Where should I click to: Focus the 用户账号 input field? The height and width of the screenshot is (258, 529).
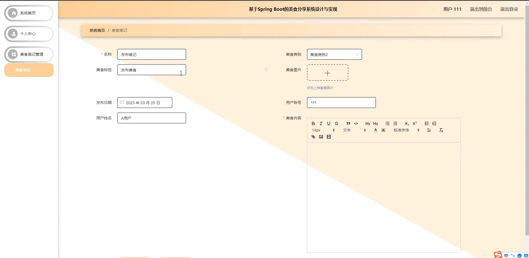pyautogui.click(x=341, y=103)
